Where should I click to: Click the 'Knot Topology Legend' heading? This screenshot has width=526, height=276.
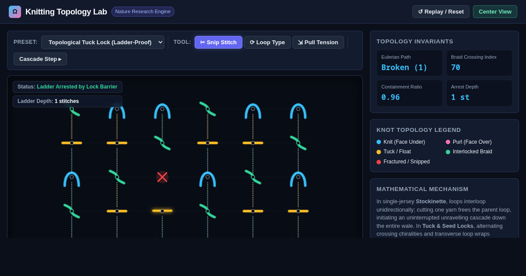(x=419, y=130)
